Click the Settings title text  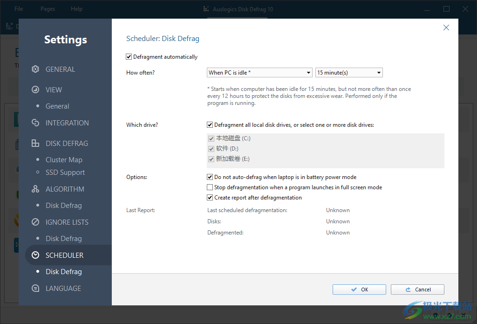click(x=66, y=40)
